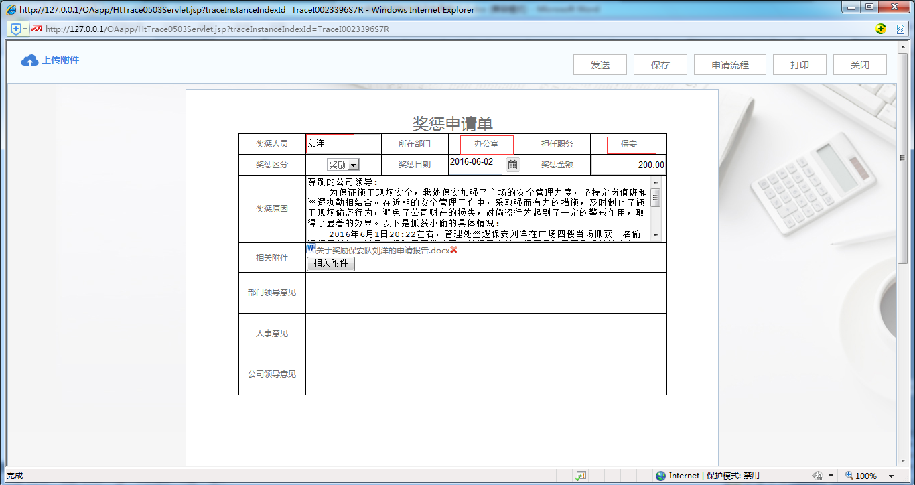Click the Internet zone globe icon
Image resolution: width=915 pixels, height=485 pixels.
[661, 476]
